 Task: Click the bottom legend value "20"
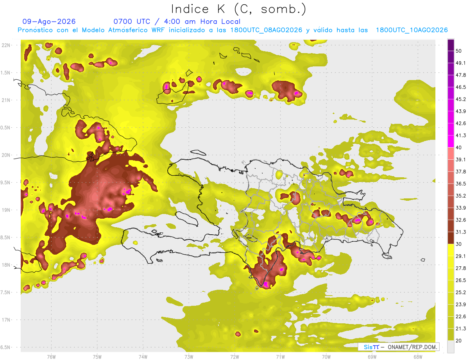click(459, 341)
